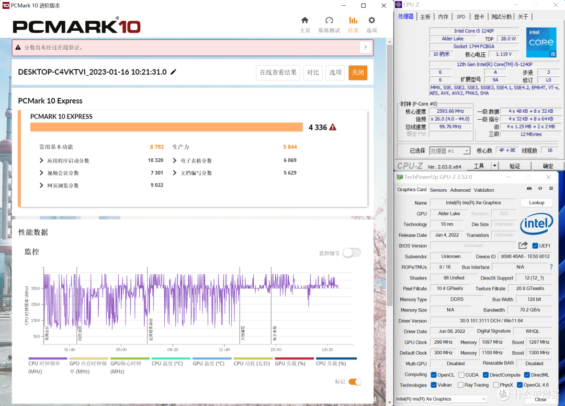The height and width of the screenshot is (406, 565).
Task: Click the warning triangle next to score 4 336
Action: pos(333,127)
